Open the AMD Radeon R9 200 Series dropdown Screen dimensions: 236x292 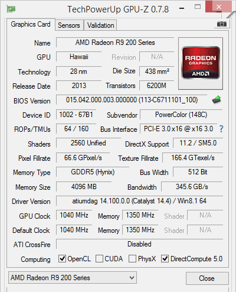point(73,278)
